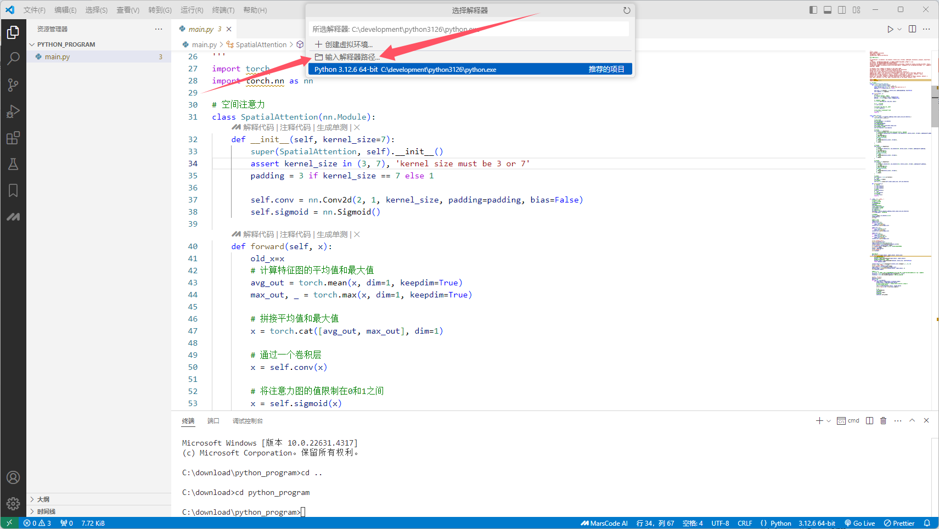This screenshot has height=529, width=939.
Task: Open MarsCode AI sidebar view
Action: pos(13,217)
